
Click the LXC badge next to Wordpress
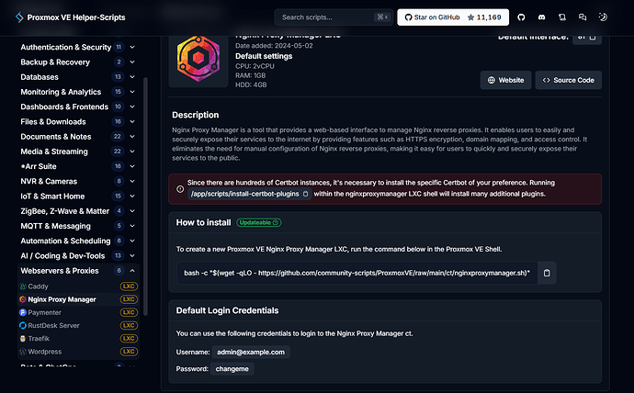click(129, 352)
